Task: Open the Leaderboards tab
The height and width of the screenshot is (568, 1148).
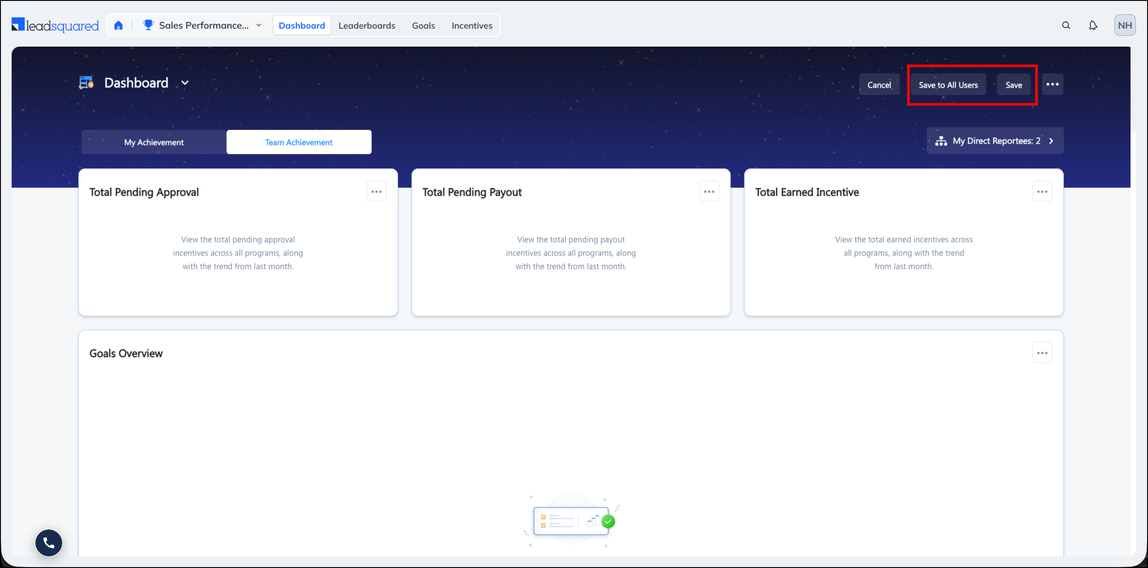Action: coord(367,26)
